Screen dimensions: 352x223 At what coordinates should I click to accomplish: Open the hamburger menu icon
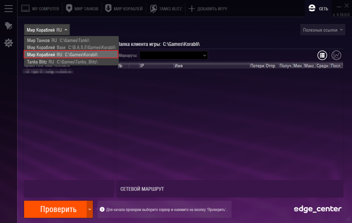pyautogui.click(x=8, y=8)
